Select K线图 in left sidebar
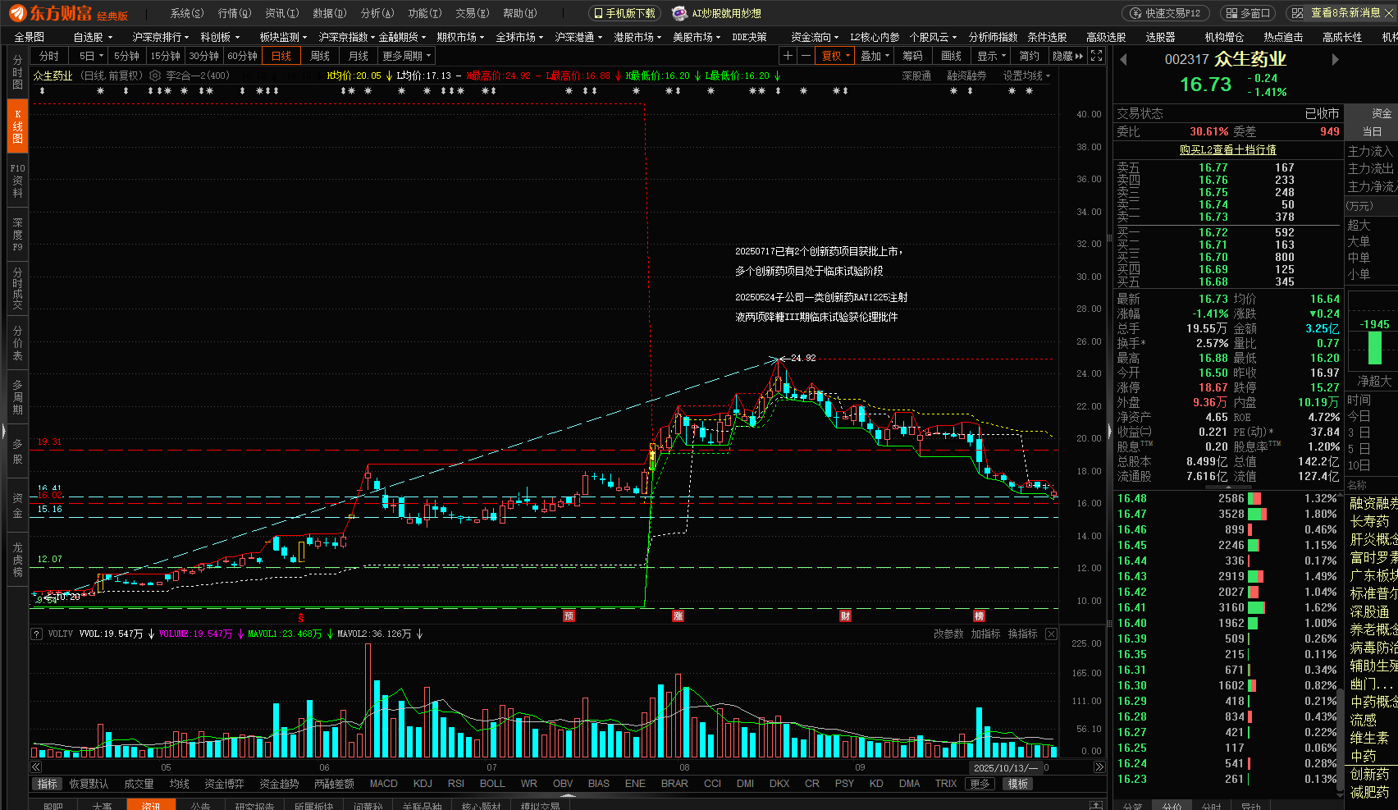Image resolution: width=1398 pixels, height=810 pixels. tap(17, 126)
